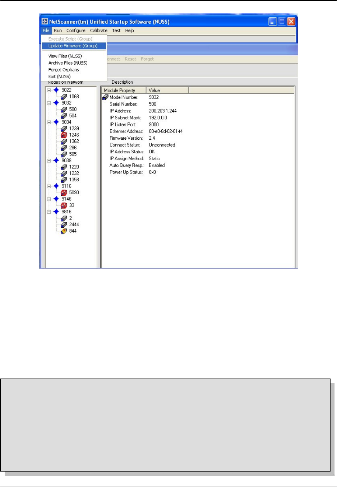Click Ethernet address 00-e0-8d-02-01-f4
The width and height of the screenshot is (337, 487).
click(x=166, y=131)
